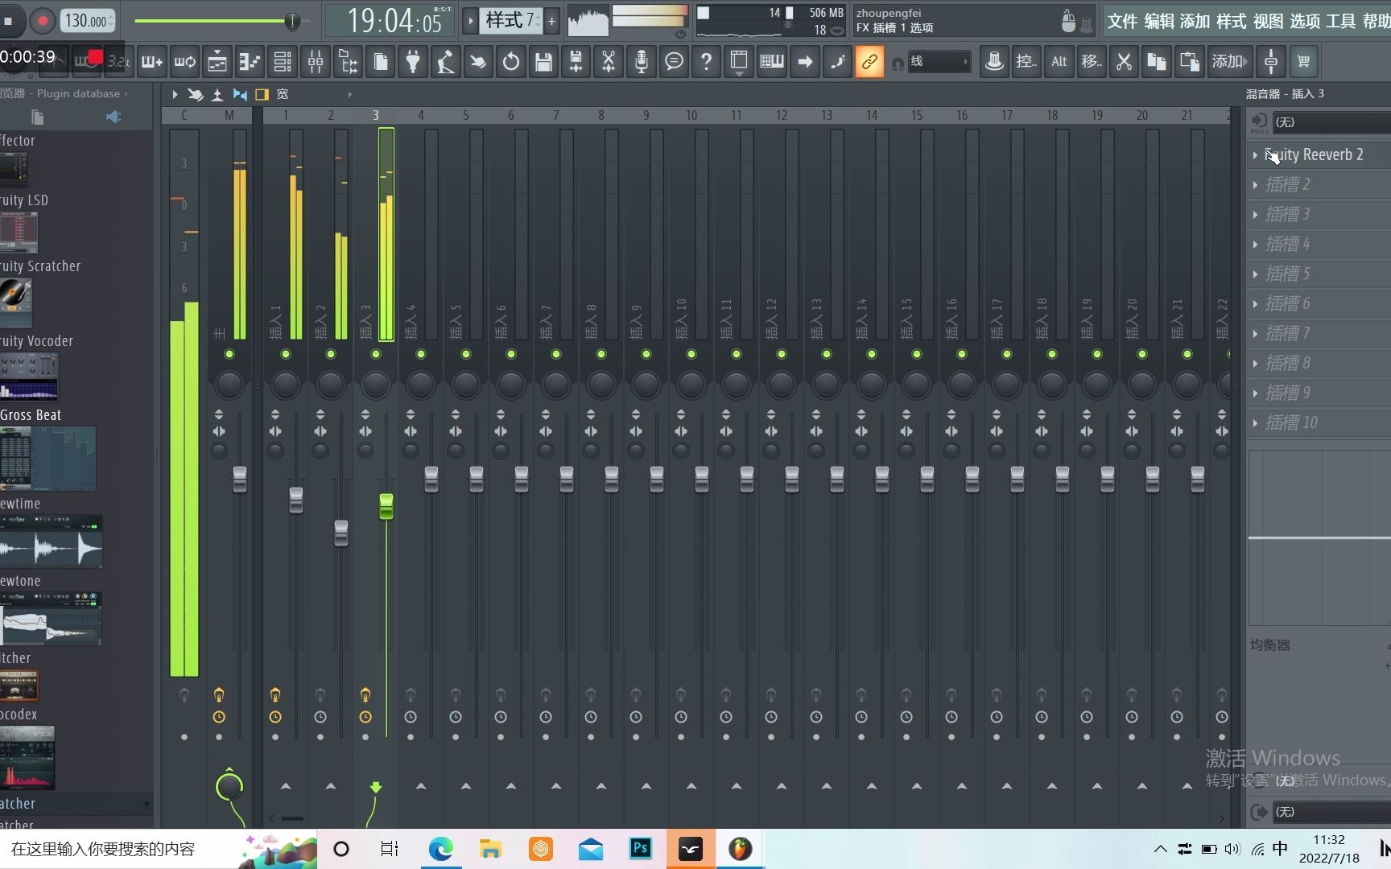Open the browser tree view icon

348,61
